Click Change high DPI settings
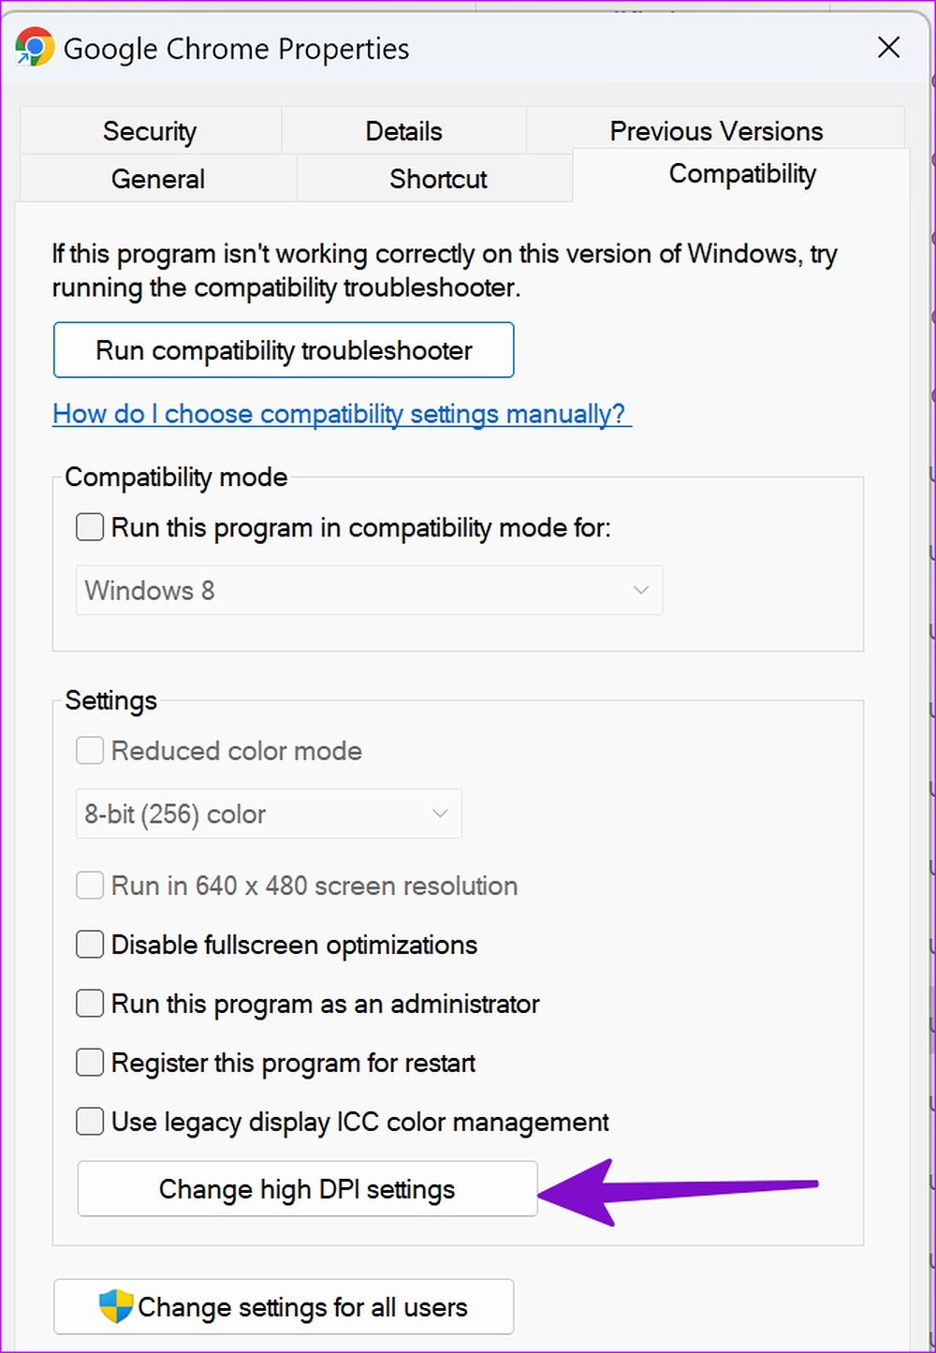Image resolution: width=936 pixels, height=1353 pixels. 307,1188
